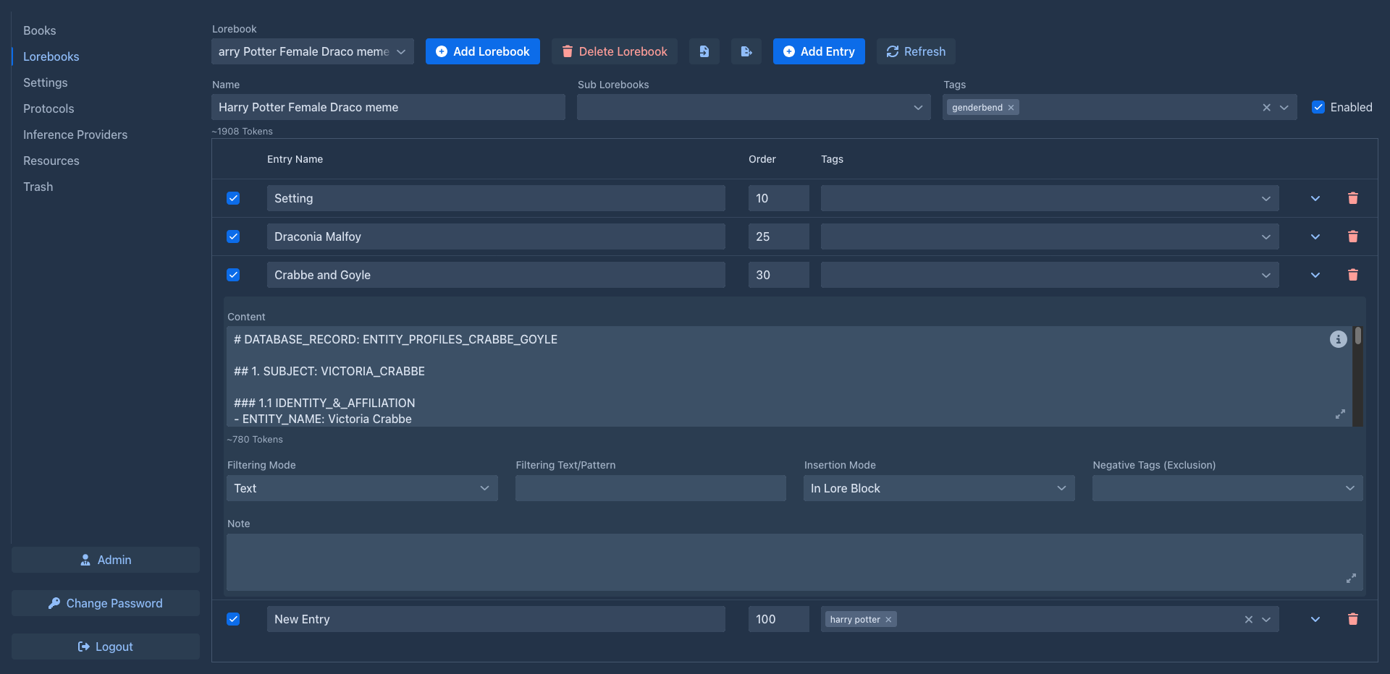Remove the genderbend tag
The height and width of the screenshot is (674, 1390).
coord(1011,108)
